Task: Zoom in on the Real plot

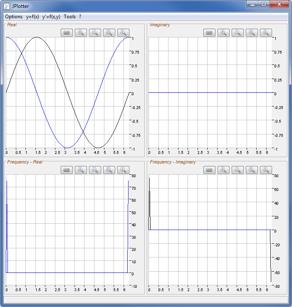Action: point(81,32)
